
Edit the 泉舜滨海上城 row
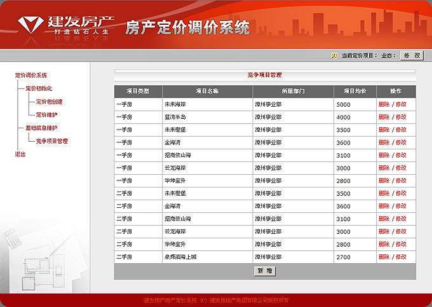point(401,257)
